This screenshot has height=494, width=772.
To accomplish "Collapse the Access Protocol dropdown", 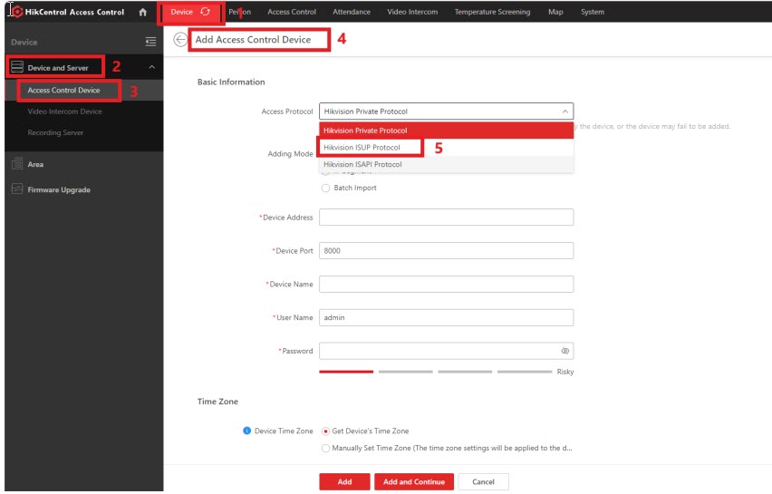I will point(565,111).
